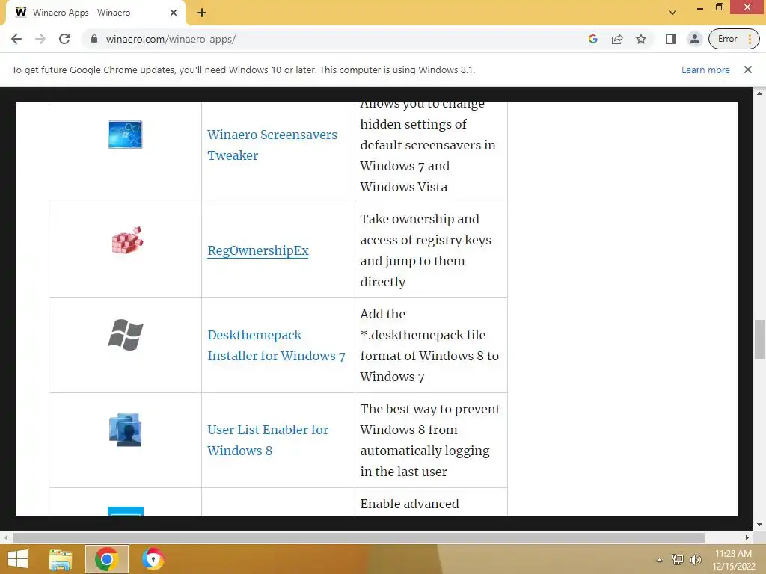The width and height of the screenshot is (766, 574).
Task: Open a new tab with plus button
Action: pyautogui.click(x=202, y=13)
